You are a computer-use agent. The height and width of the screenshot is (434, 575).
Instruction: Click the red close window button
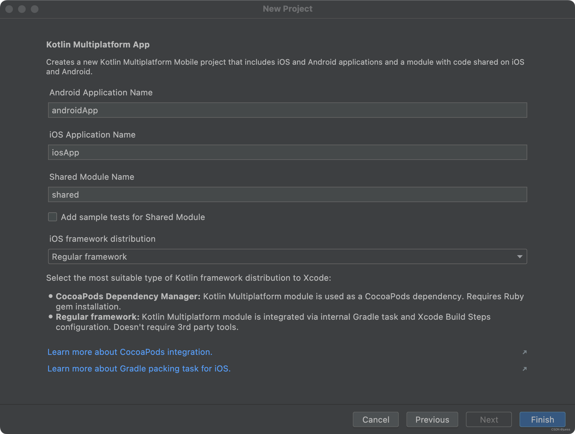(9, 9)
